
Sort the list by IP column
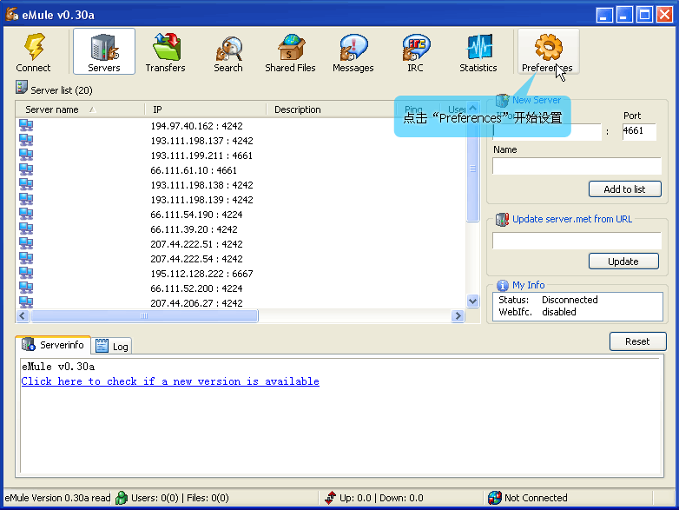click(206, 109)
